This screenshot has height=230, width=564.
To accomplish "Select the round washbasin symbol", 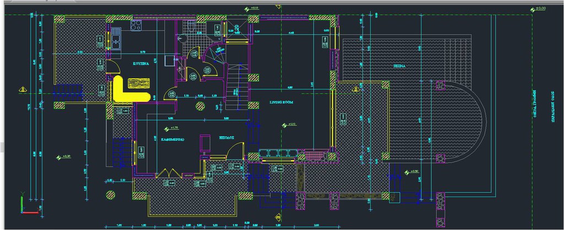I will 183,38.
